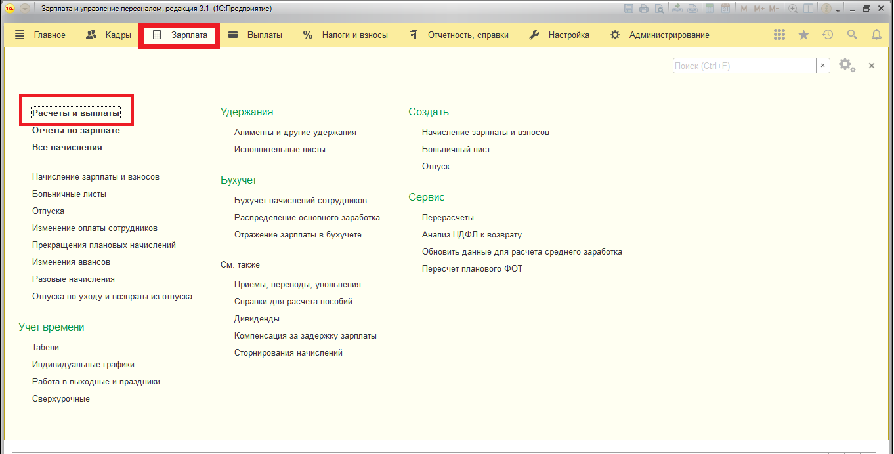Open Favorites with the star icon

pyautogui.click(x=803, y=35)
